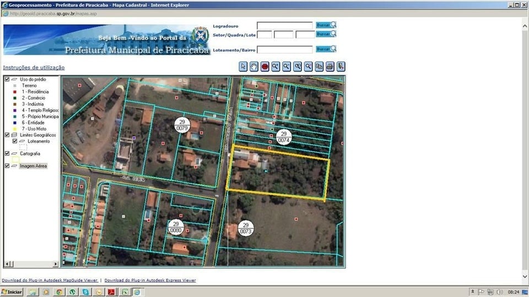Select the Imagem Aérea layer name
529x297 pixels.
pos(33,166)
